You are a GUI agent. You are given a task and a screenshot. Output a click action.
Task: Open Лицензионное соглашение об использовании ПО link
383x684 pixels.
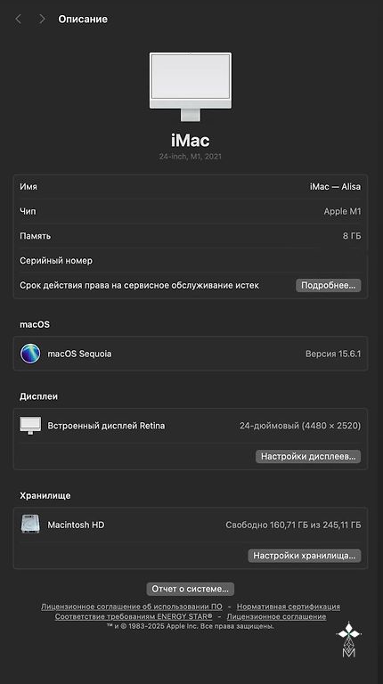click(x=132, y=607)
